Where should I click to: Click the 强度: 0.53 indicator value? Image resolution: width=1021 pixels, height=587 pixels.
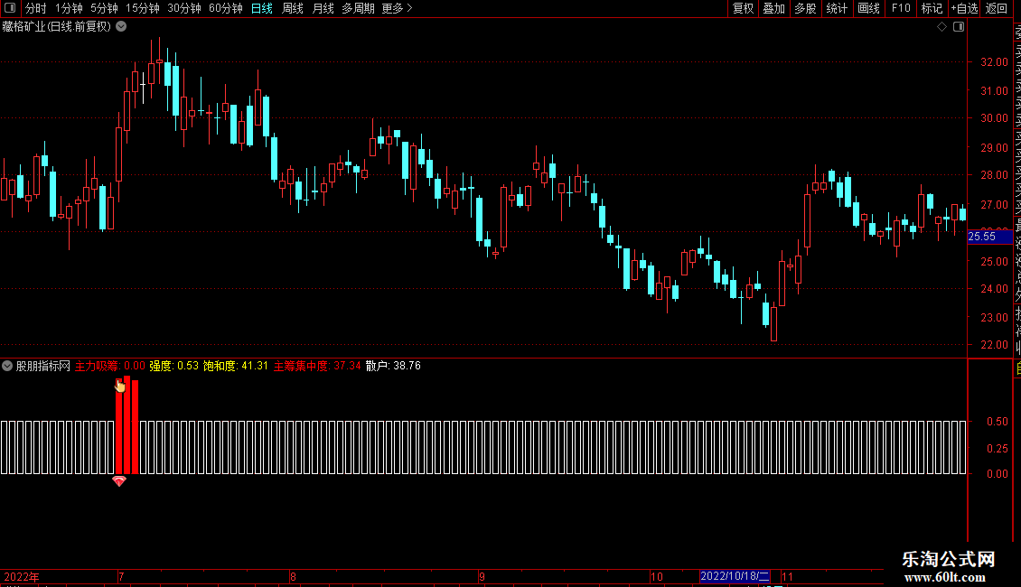173,366
